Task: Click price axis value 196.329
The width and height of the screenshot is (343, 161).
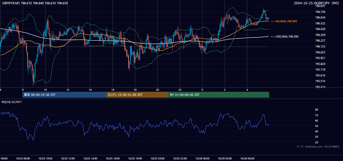Action: pos(320,35)
